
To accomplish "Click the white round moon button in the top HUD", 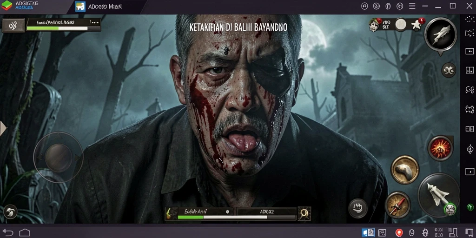I will [401, 25].
